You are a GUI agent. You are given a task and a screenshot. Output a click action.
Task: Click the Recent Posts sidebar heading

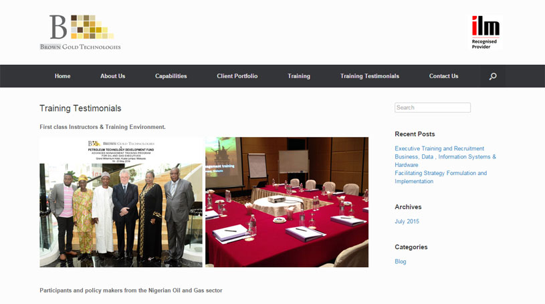point(415,134)
